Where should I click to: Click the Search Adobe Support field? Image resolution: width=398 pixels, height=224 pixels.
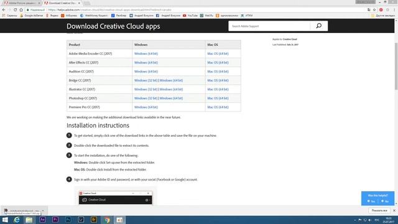pos(269,26)
